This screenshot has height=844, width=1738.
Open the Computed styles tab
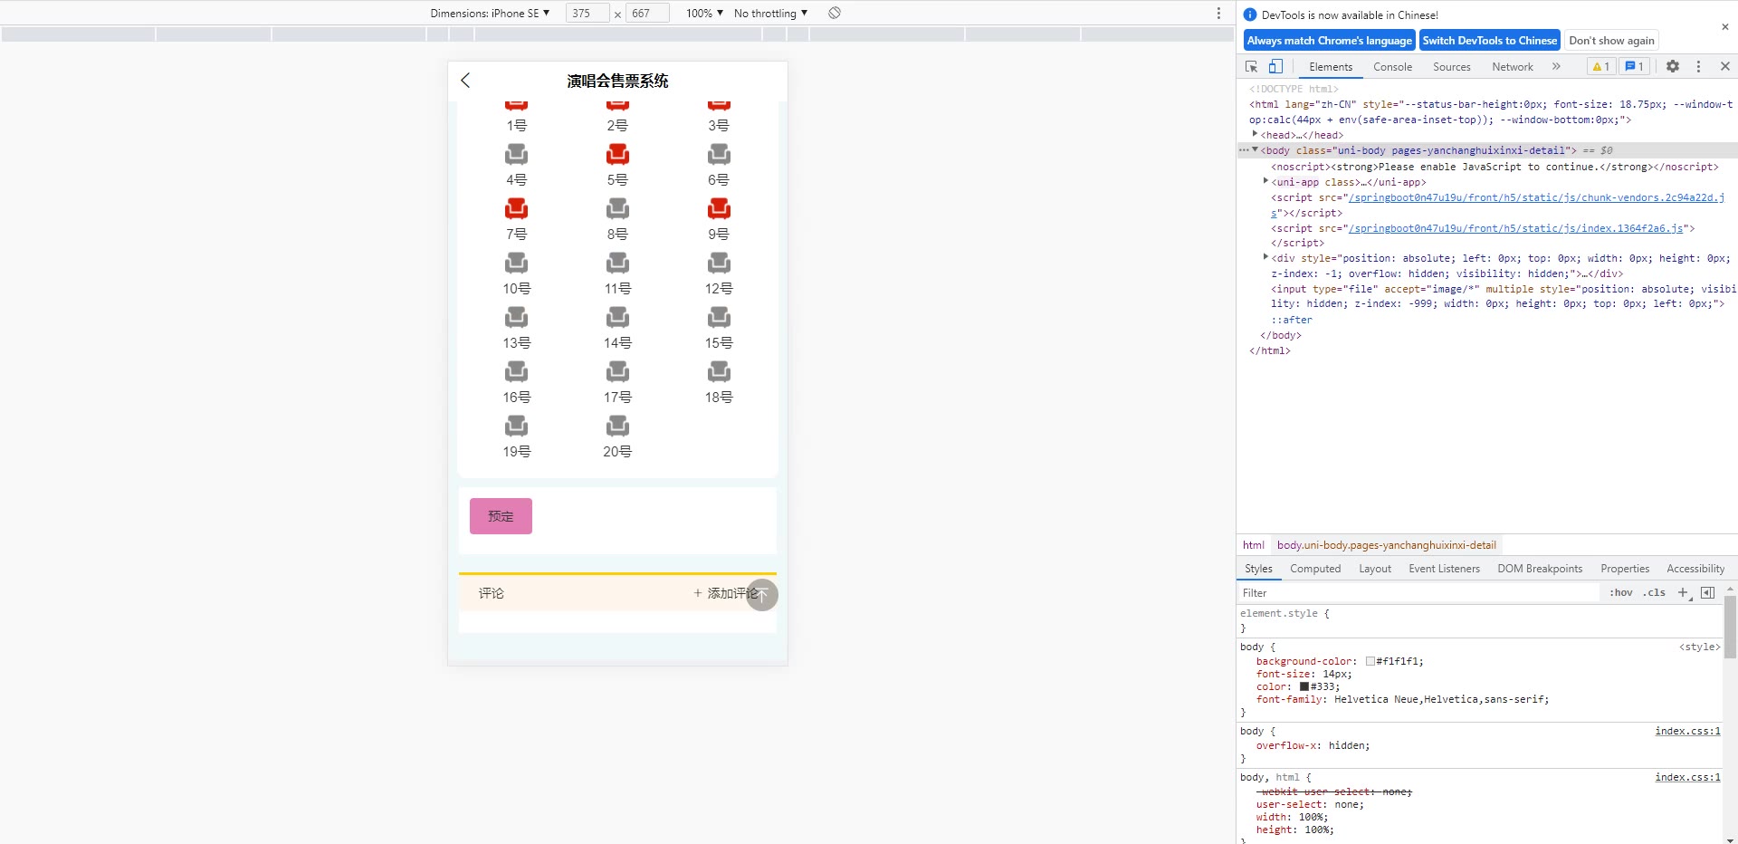click(x=1314, y=569)
